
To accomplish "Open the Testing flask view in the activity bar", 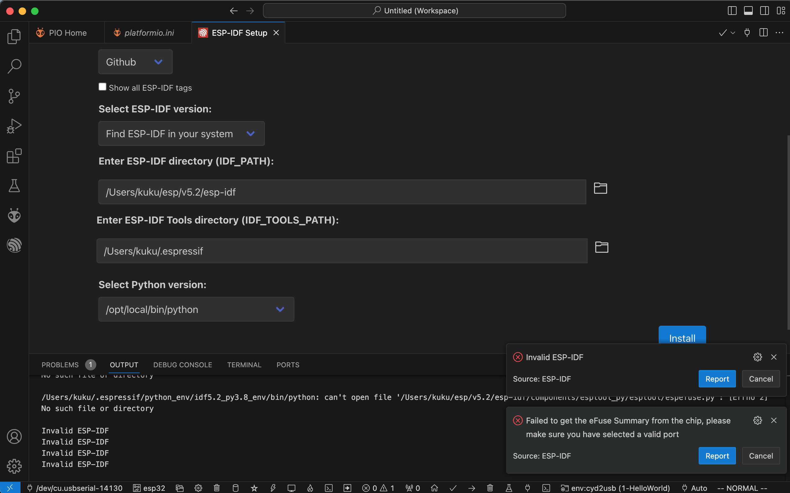I will 14,186.
